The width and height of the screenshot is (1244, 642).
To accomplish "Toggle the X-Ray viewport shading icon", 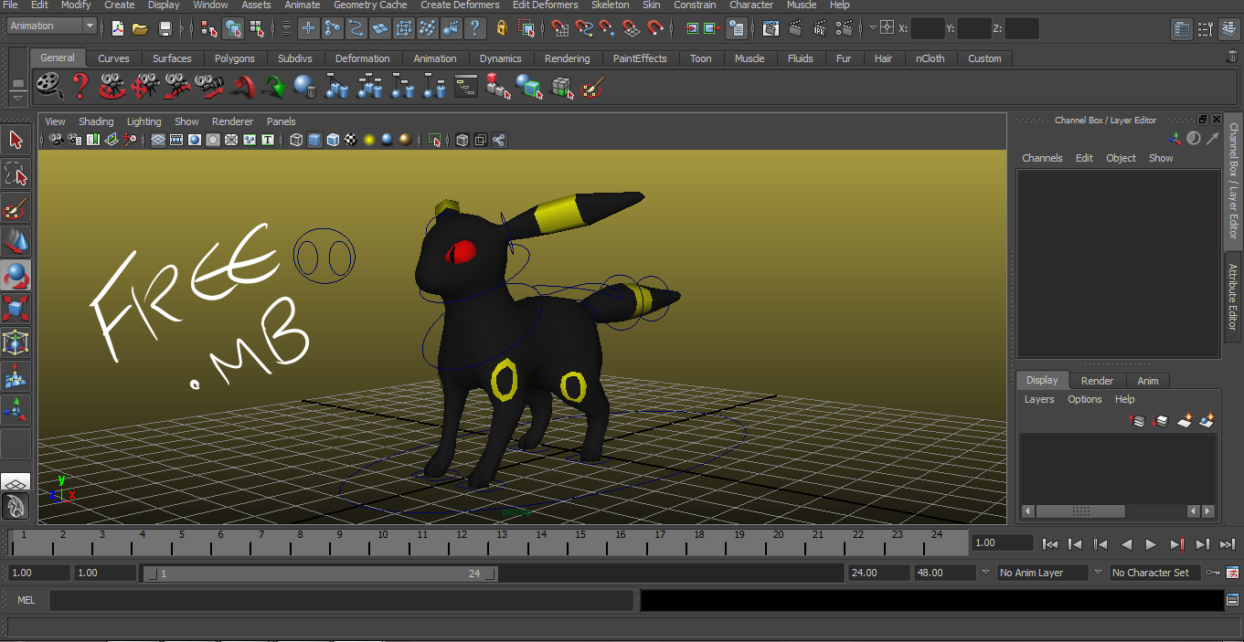I will click(462, 139).
